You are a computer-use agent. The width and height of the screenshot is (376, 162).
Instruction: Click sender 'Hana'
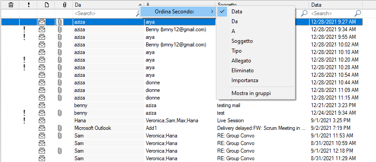point(80,120)
